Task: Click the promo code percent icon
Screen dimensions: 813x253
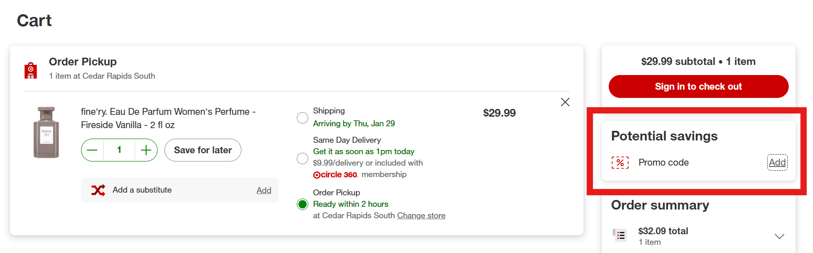Action: click(620, 162)
